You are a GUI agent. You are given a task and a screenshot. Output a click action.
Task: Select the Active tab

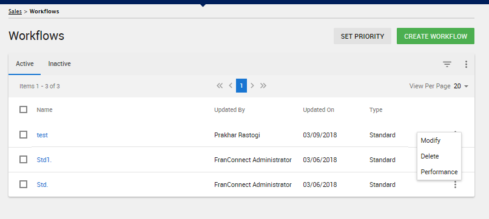25,64
